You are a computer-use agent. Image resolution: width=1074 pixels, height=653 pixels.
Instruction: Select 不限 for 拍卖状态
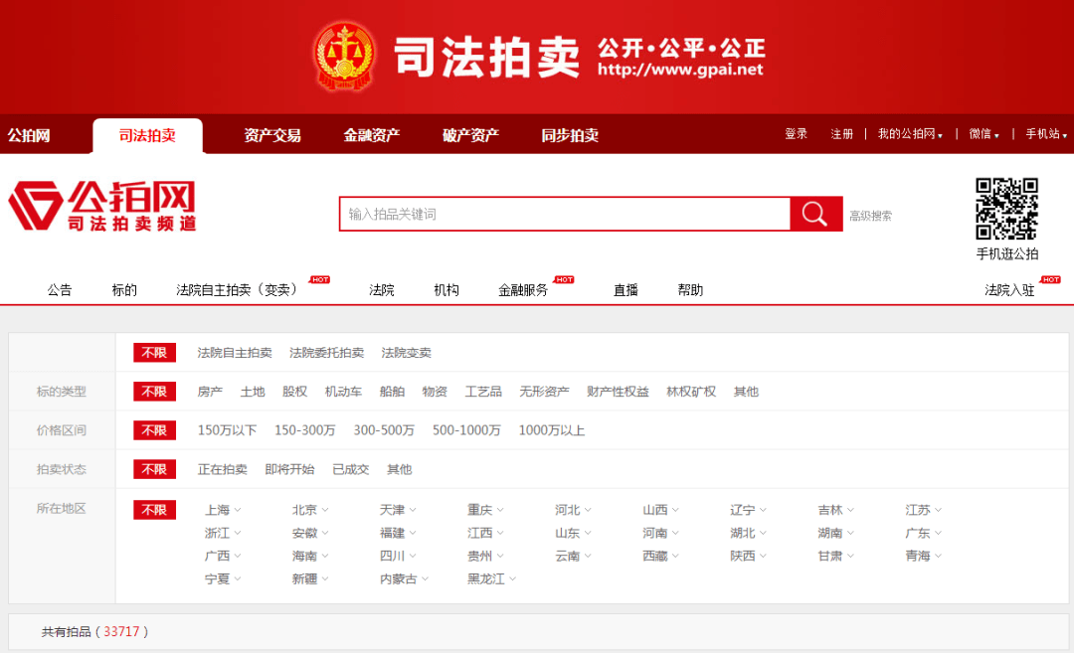pos(155,469)
